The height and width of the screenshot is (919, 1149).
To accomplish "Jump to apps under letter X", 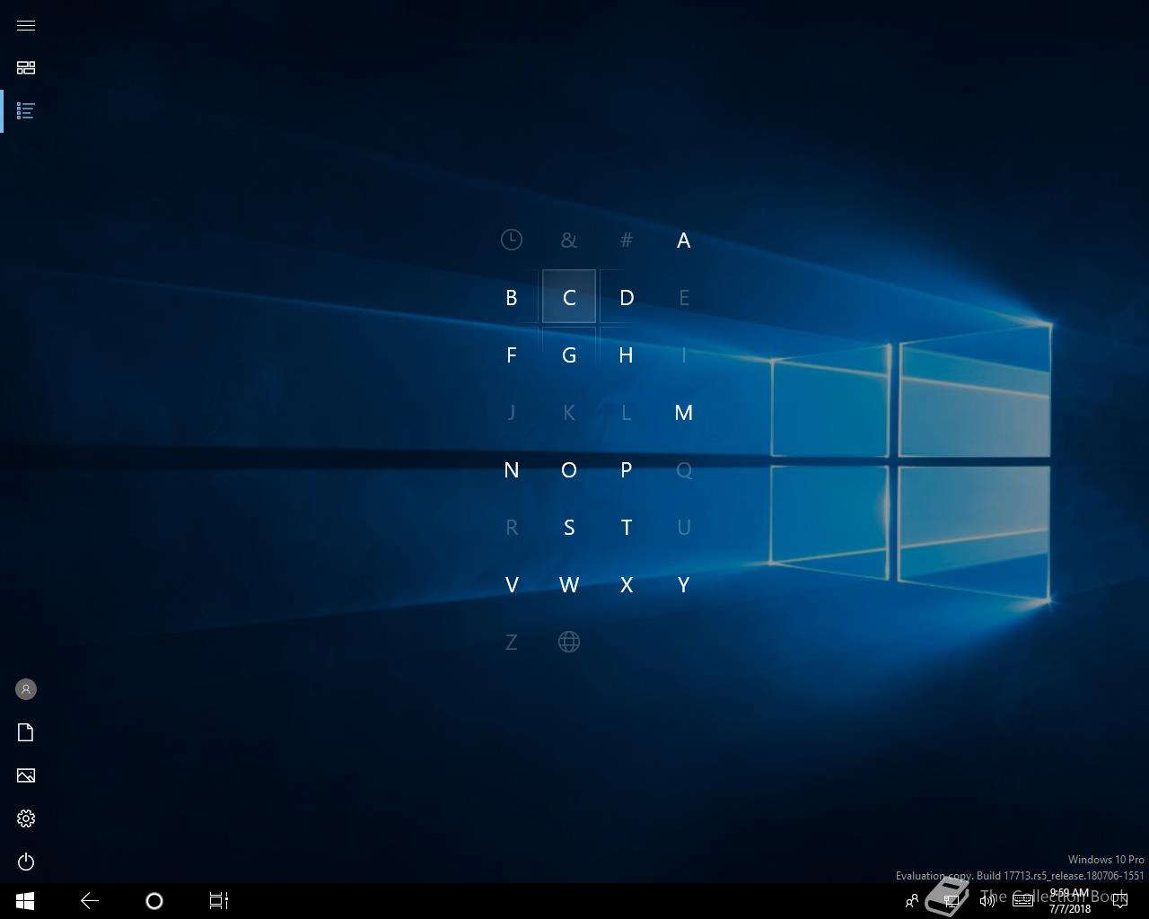I will (x=627, y=584).
